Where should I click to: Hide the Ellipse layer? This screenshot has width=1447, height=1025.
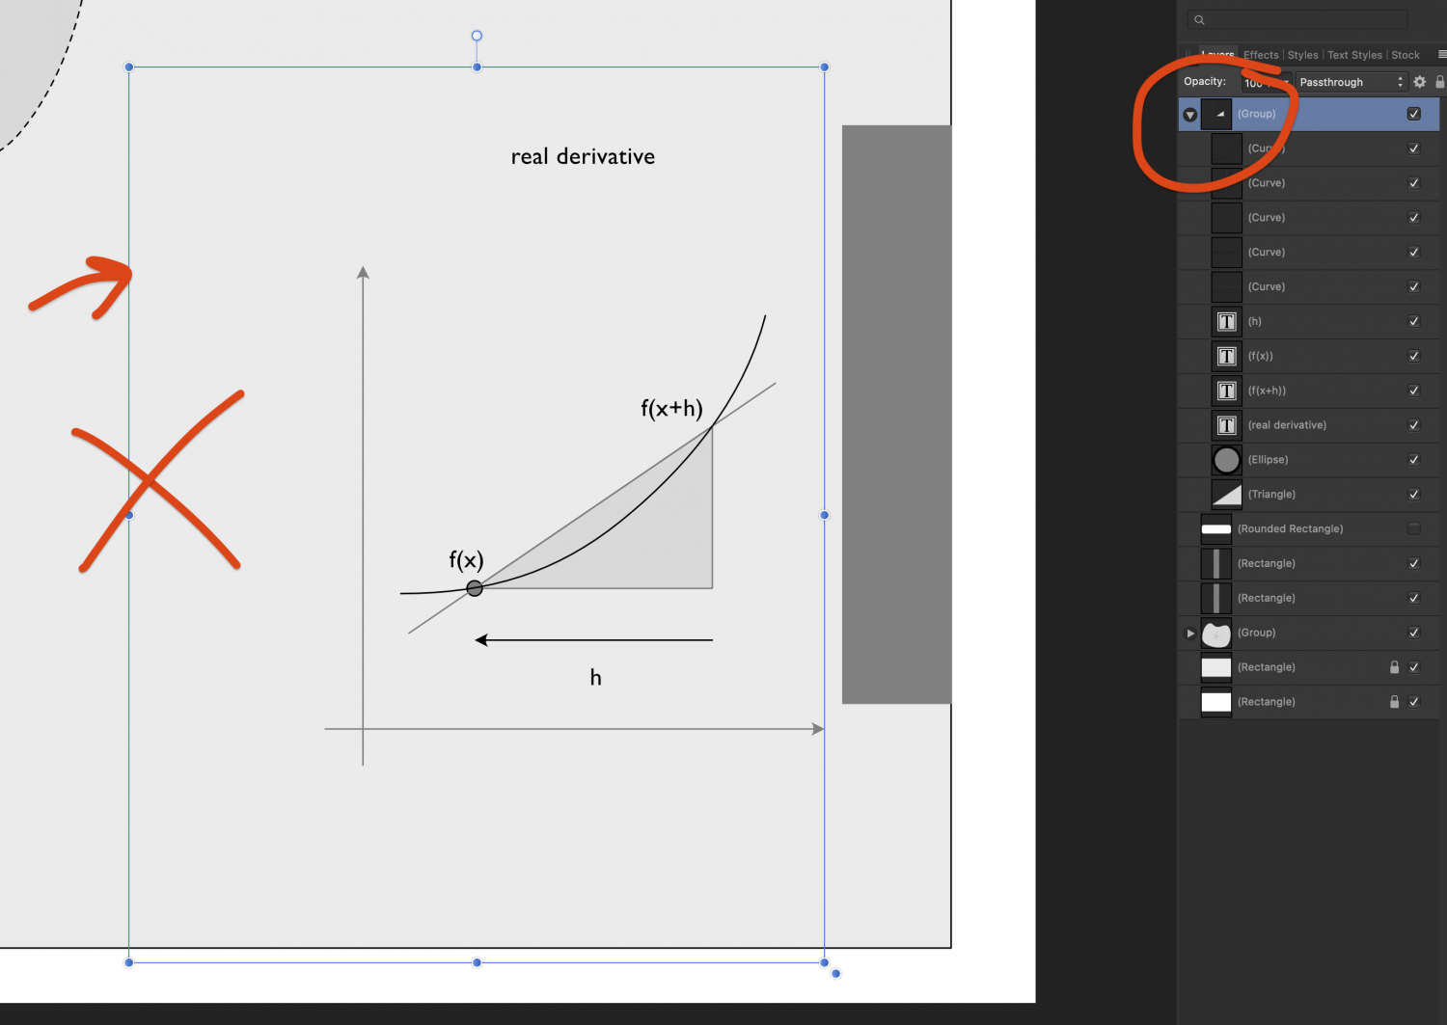pyautogui.click(x=1413, y=460)
